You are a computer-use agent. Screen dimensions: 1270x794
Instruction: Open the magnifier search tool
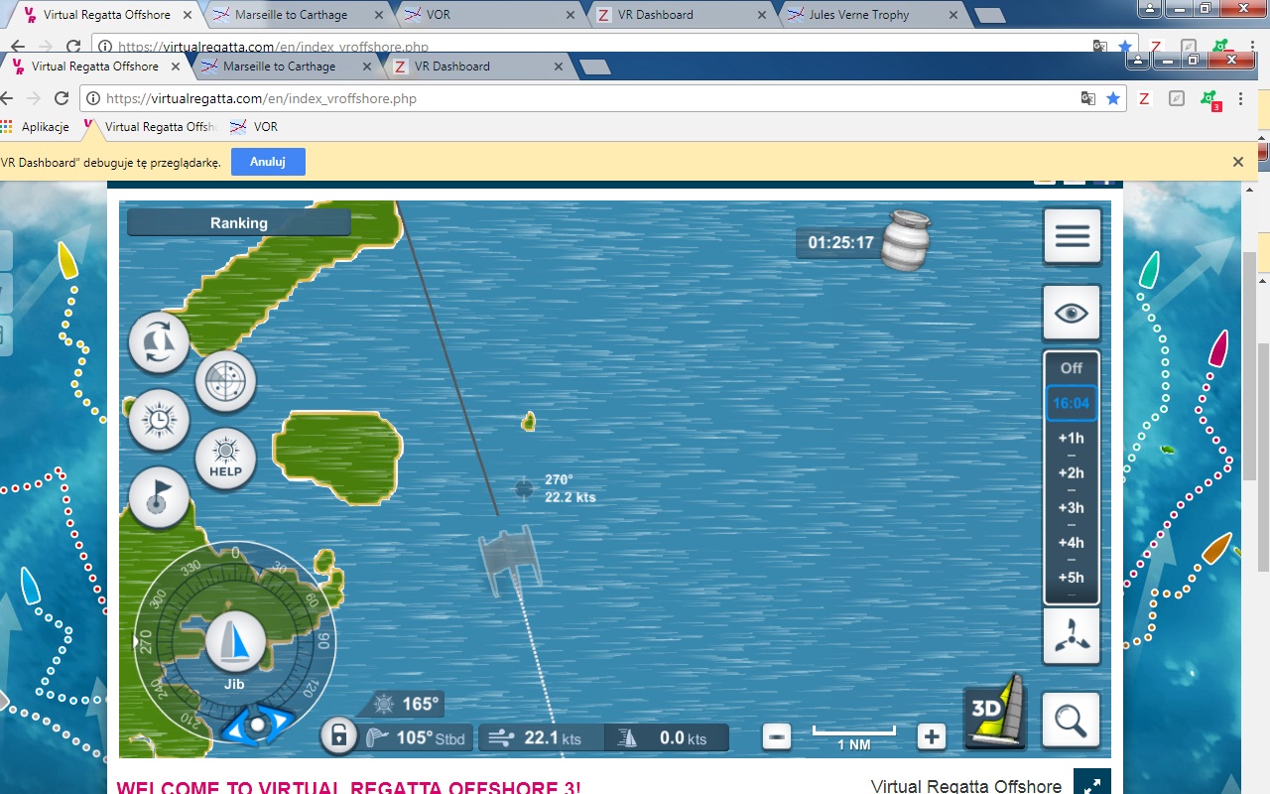[1072, 720]
